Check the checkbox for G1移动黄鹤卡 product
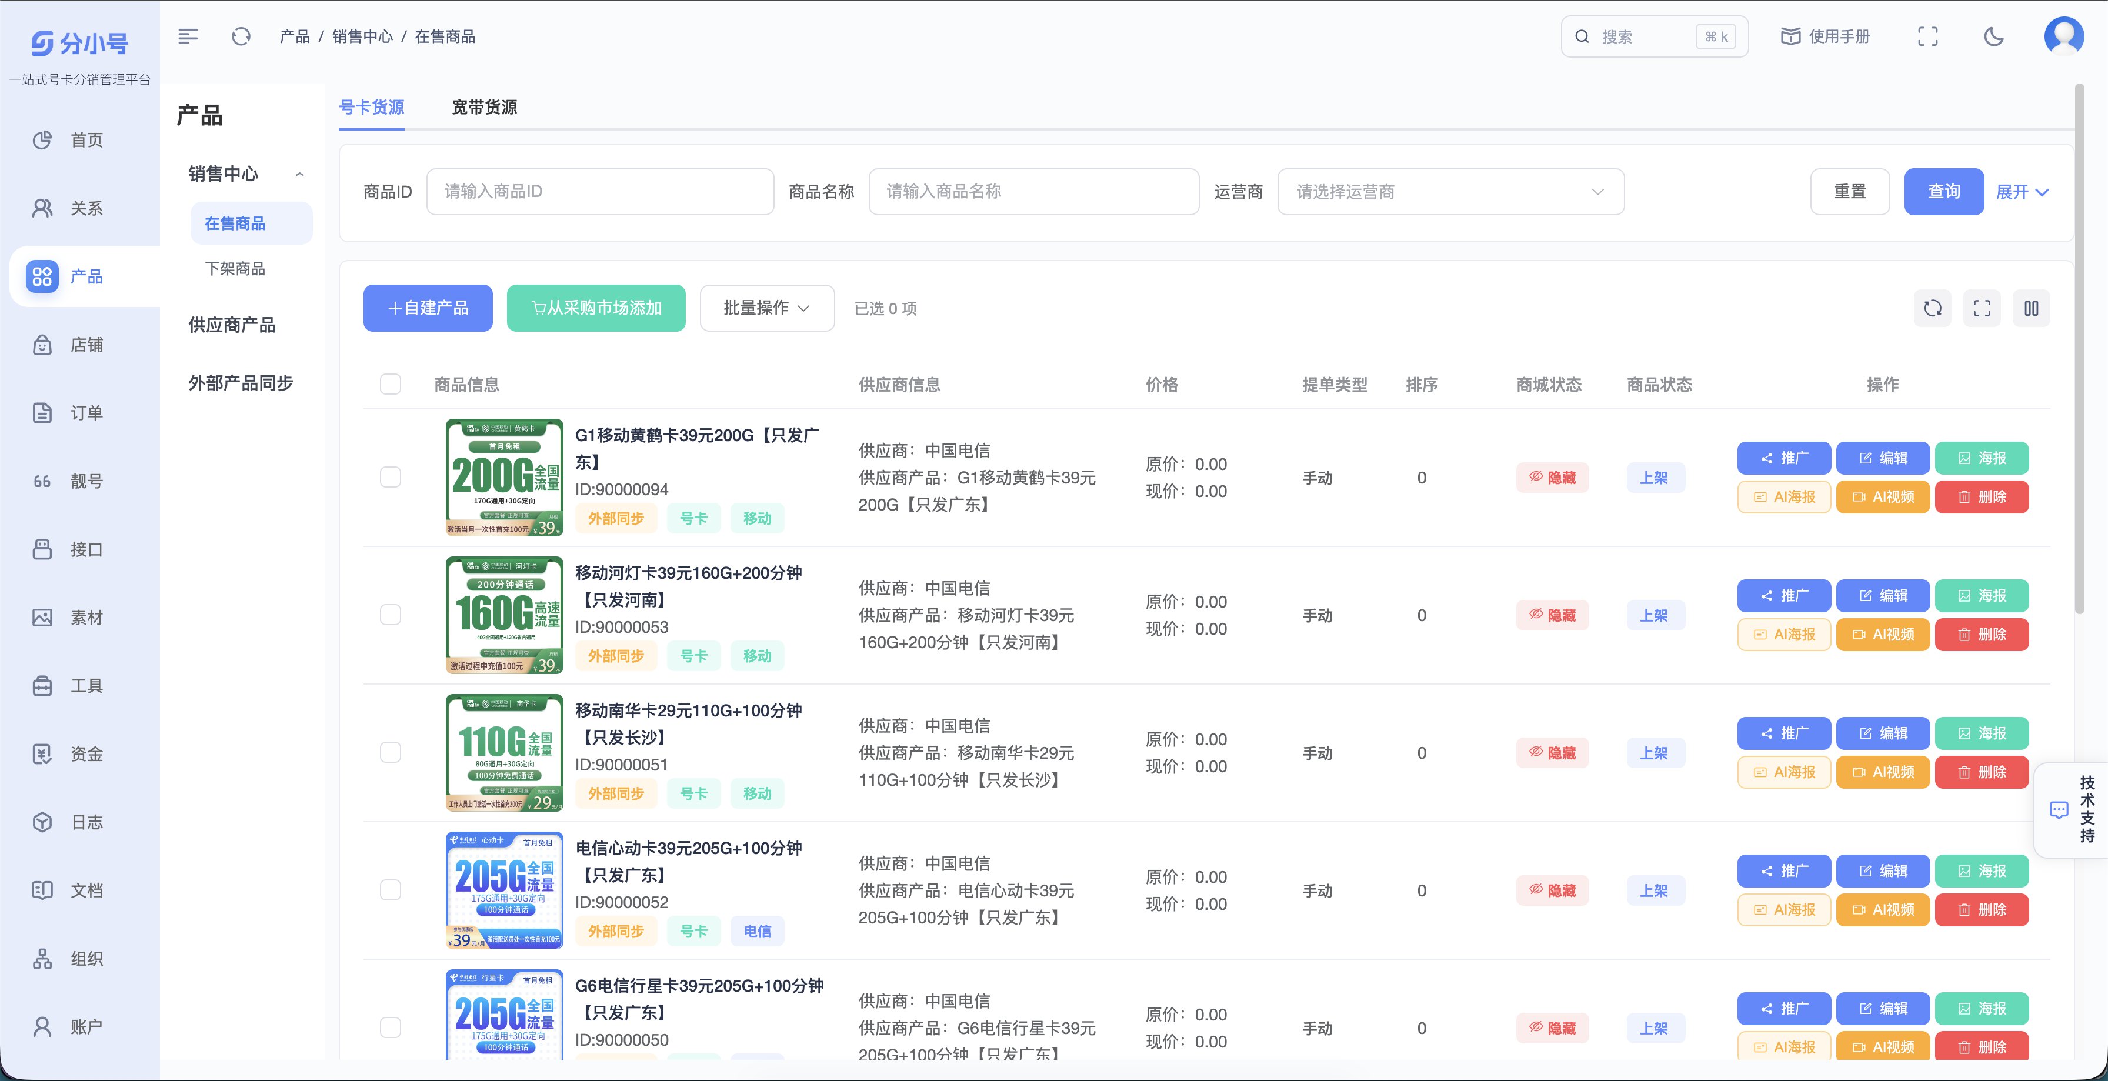Screen dimensions: 2108x1081 (391, 477)
